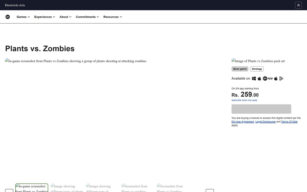Open the Terms Of Sale link

tap(289, 122)
